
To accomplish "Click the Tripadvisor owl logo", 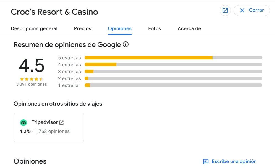I will tap(23, 122).
